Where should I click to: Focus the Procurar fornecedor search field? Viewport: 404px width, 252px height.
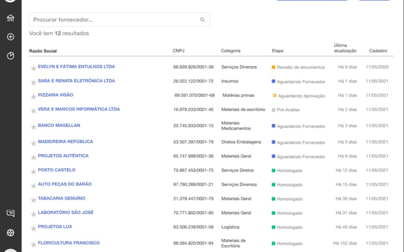(x=120, y=20)
